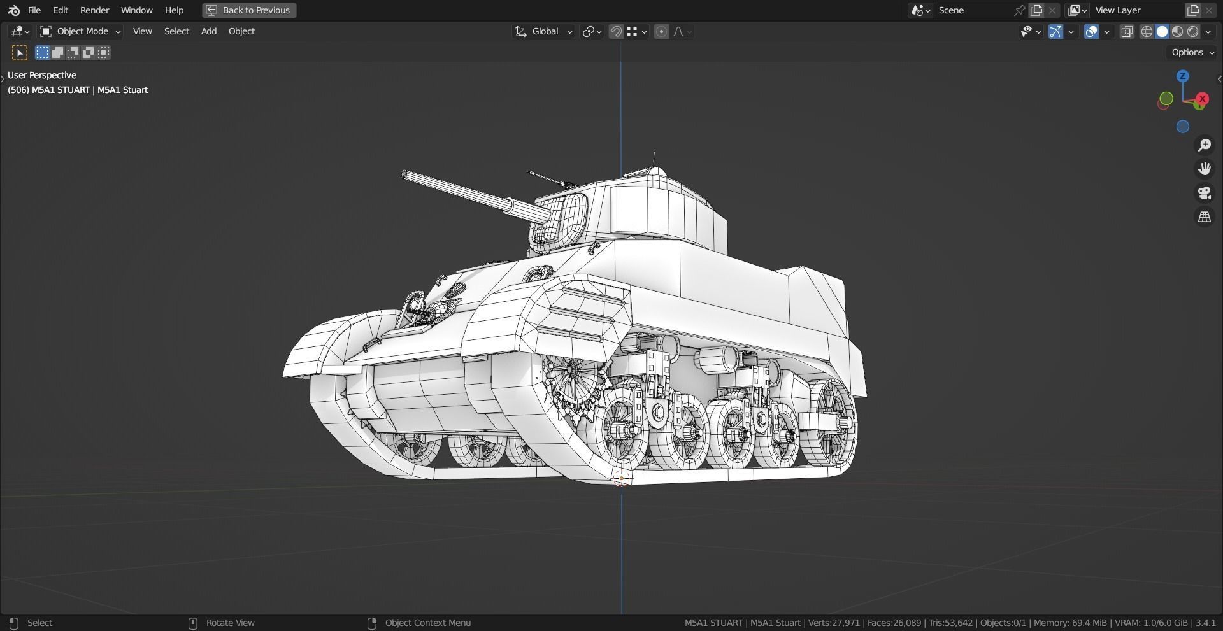Open the viewport shading options dropdown
The height and width of the screenshot is (631, 1223).
pyautogui.click(x=1208, y=31)
